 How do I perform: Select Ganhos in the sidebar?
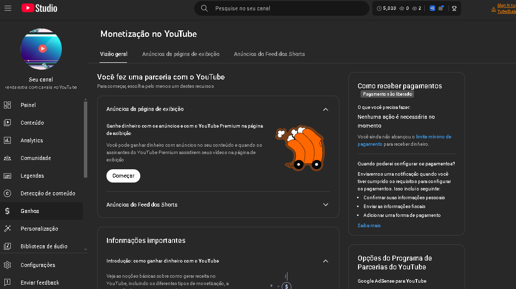point(42,211)
